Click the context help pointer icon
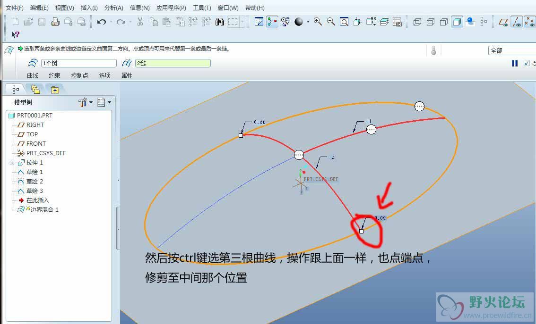Viewport: 536px width, 324px height. [x=16, y=34]
